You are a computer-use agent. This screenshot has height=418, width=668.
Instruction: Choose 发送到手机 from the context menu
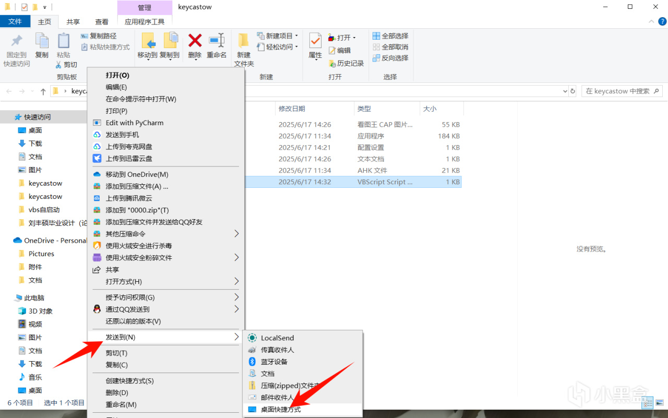tap(165, 135)
